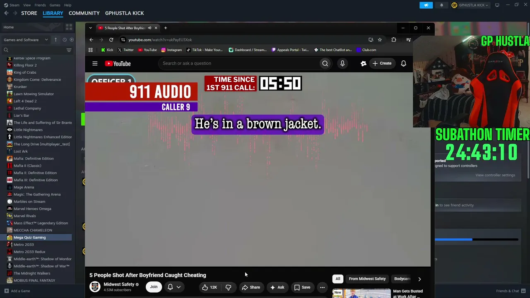Open the browser apps grid icon
530x298 pixels.
(x=90, y=50)
